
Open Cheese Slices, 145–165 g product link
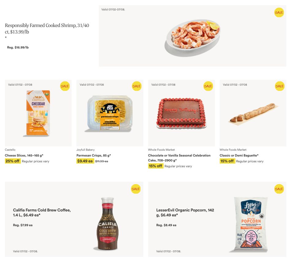(x=24, y=156)
